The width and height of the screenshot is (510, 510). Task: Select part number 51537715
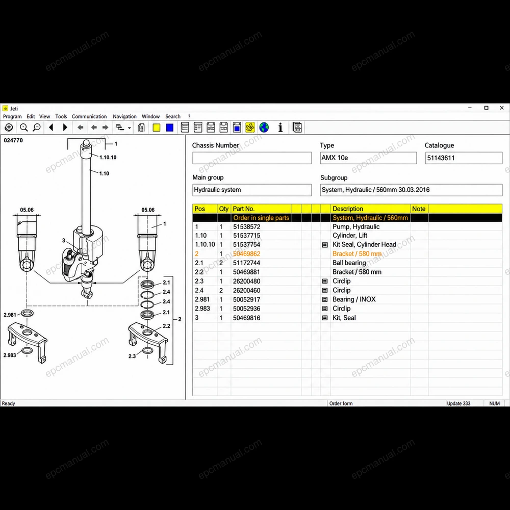[246, 236]
